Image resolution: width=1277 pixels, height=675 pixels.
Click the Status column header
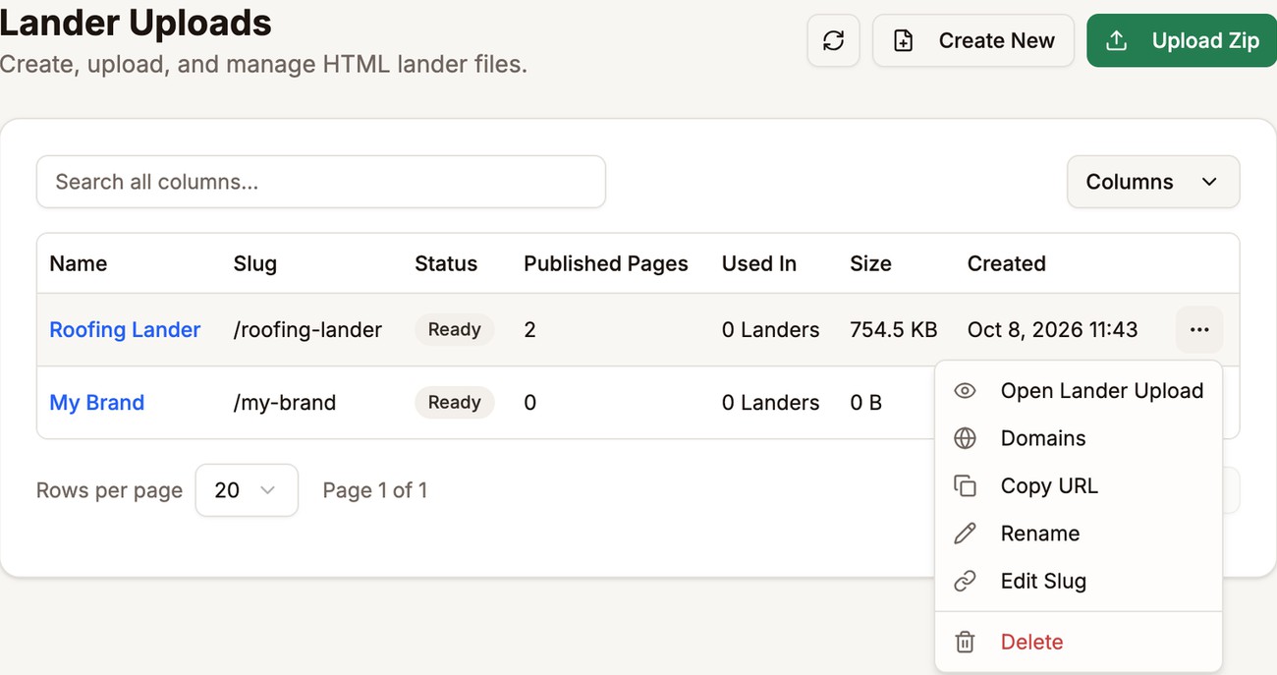446,263
